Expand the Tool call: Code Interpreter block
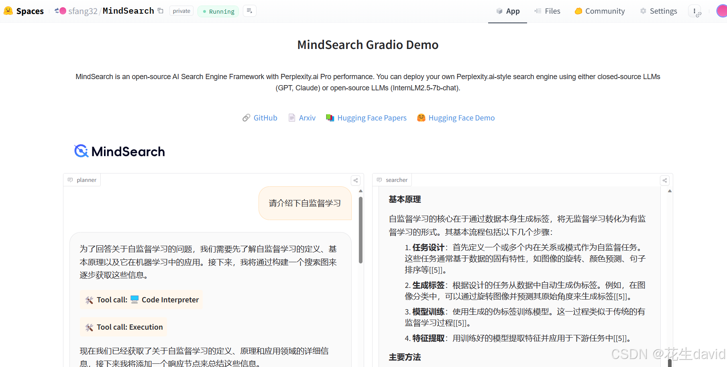This screenshot has height=367, width=727. 141,300
